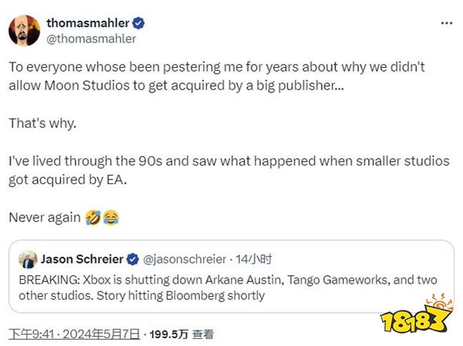The image size is (463, 346).
Task: Open the @jasonschreier handle
Action: click(184, 259)
